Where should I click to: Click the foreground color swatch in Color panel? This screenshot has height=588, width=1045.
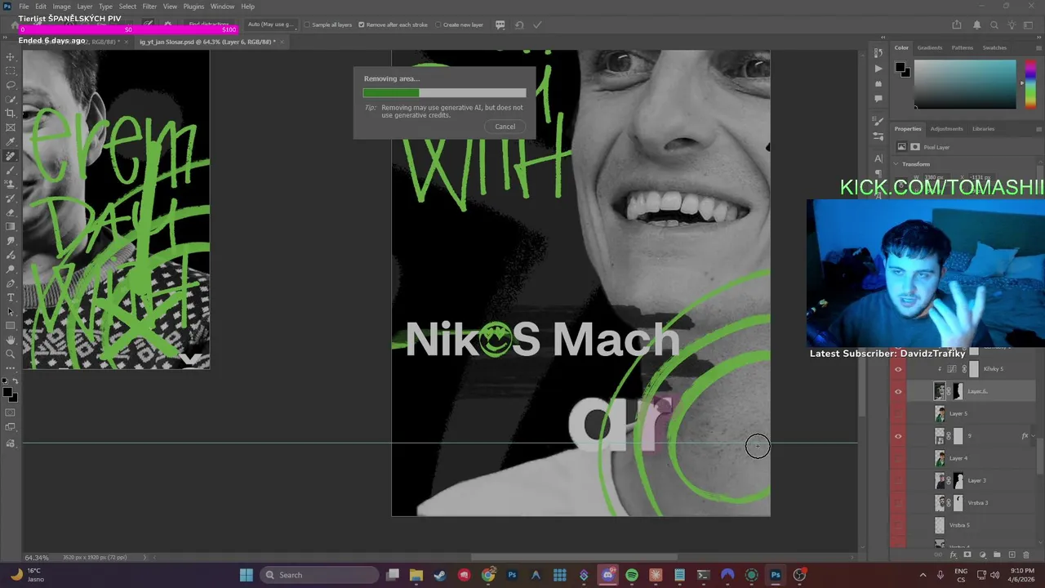[900, 67]
